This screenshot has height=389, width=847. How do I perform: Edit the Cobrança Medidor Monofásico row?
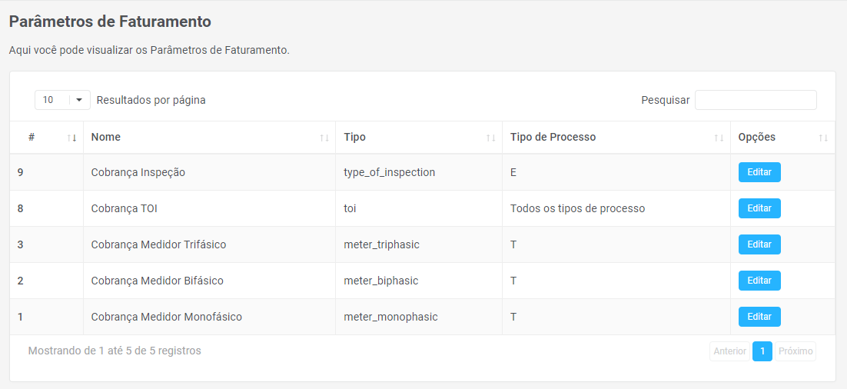pyautogui.click(x=759, y=317)
